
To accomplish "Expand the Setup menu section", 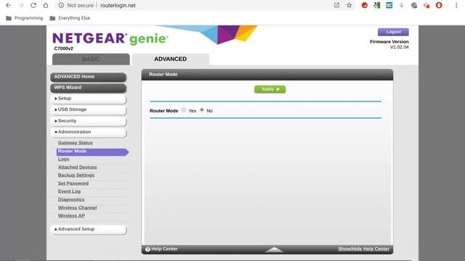I will click(x=89, y=99).
